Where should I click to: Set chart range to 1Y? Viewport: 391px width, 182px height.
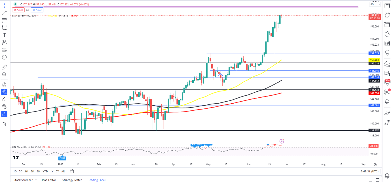tap(52, 171)
